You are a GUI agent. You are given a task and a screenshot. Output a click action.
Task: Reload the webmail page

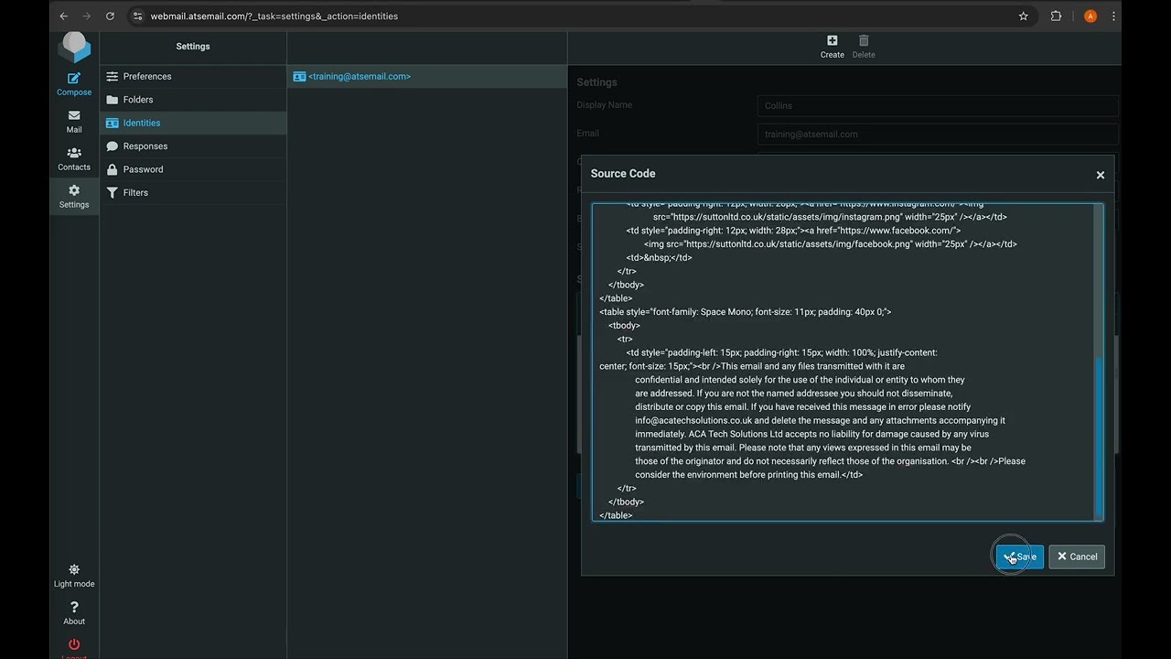(x=111, y=16)
